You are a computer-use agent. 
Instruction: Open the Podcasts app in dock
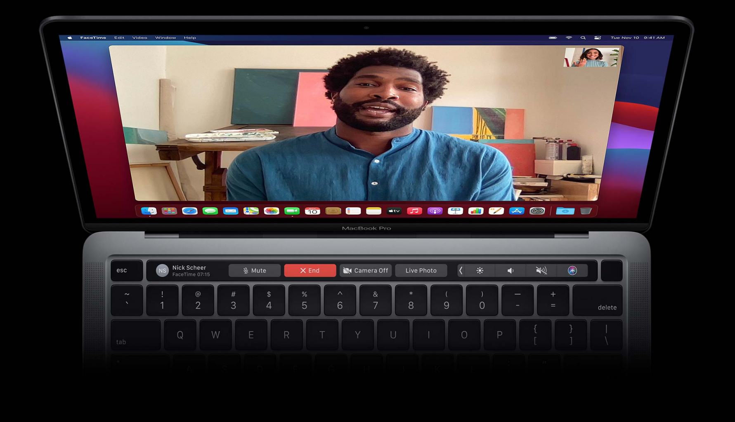pos(435,211)
